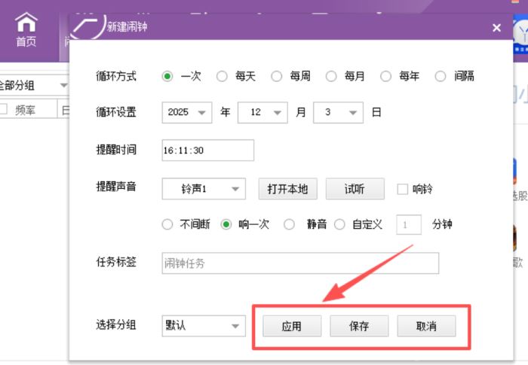Select the 每月 repeat option

coord(331,76)
